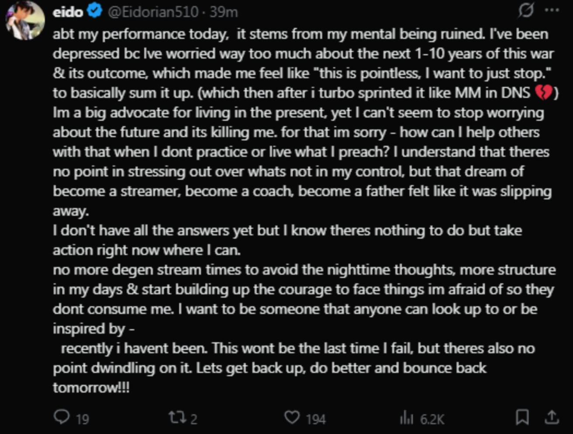Viewport: 573px width, 434px height.
Task: Click the share upload-arrow icon
Action: pyautogui.click(x=552, y=417)
